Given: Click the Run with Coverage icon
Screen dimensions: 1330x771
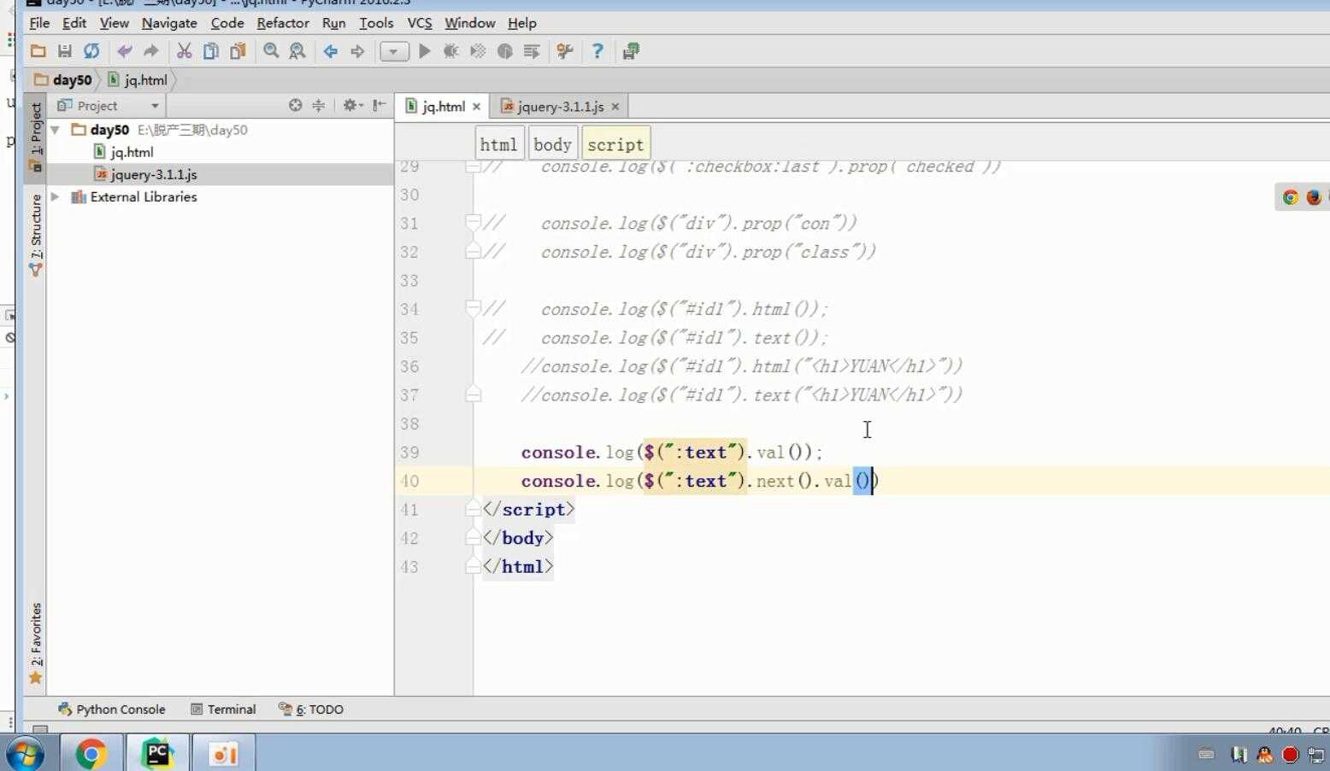Looking at the screenshot, I should (478, 51).
